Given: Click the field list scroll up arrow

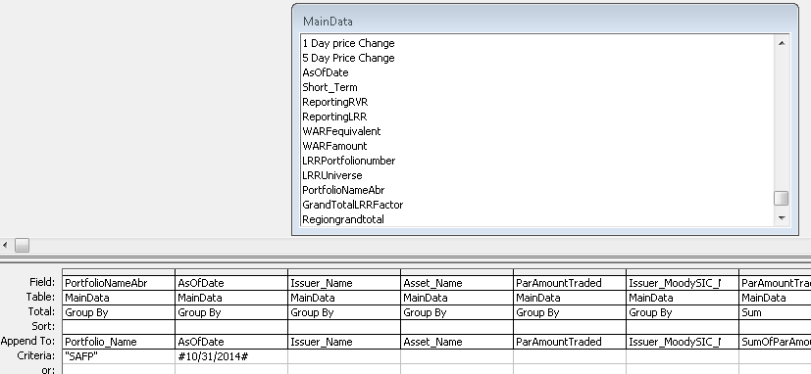Looking at the screenshot, I should (x=781, y=43).
